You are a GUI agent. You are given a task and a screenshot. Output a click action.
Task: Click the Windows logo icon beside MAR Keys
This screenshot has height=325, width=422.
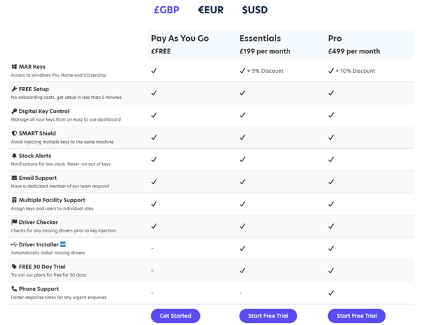[x=14, y=67]
